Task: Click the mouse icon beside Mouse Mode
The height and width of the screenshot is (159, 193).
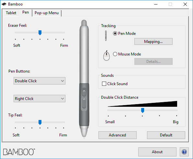Action: pos(107,55)
